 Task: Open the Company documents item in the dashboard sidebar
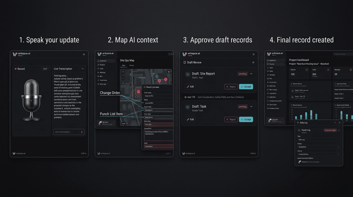pos(275,101)
